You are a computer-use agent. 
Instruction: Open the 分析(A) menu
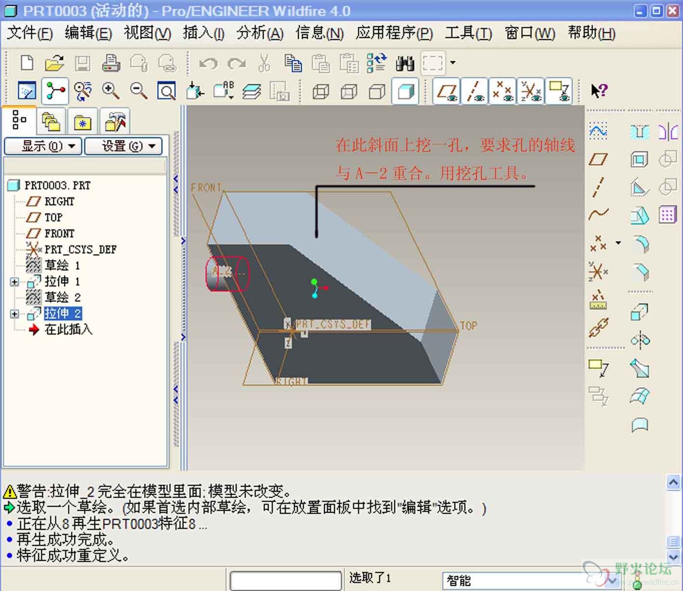point(260,33)
